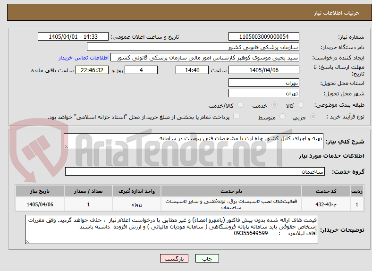Image resolution: width=372 pixels, height=271 pixels.
Task: Click the request creator name field
Action: (x=205, y=58)
